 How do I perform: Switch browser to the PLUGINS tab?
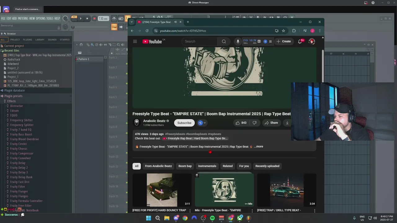(x=27, y=40)
